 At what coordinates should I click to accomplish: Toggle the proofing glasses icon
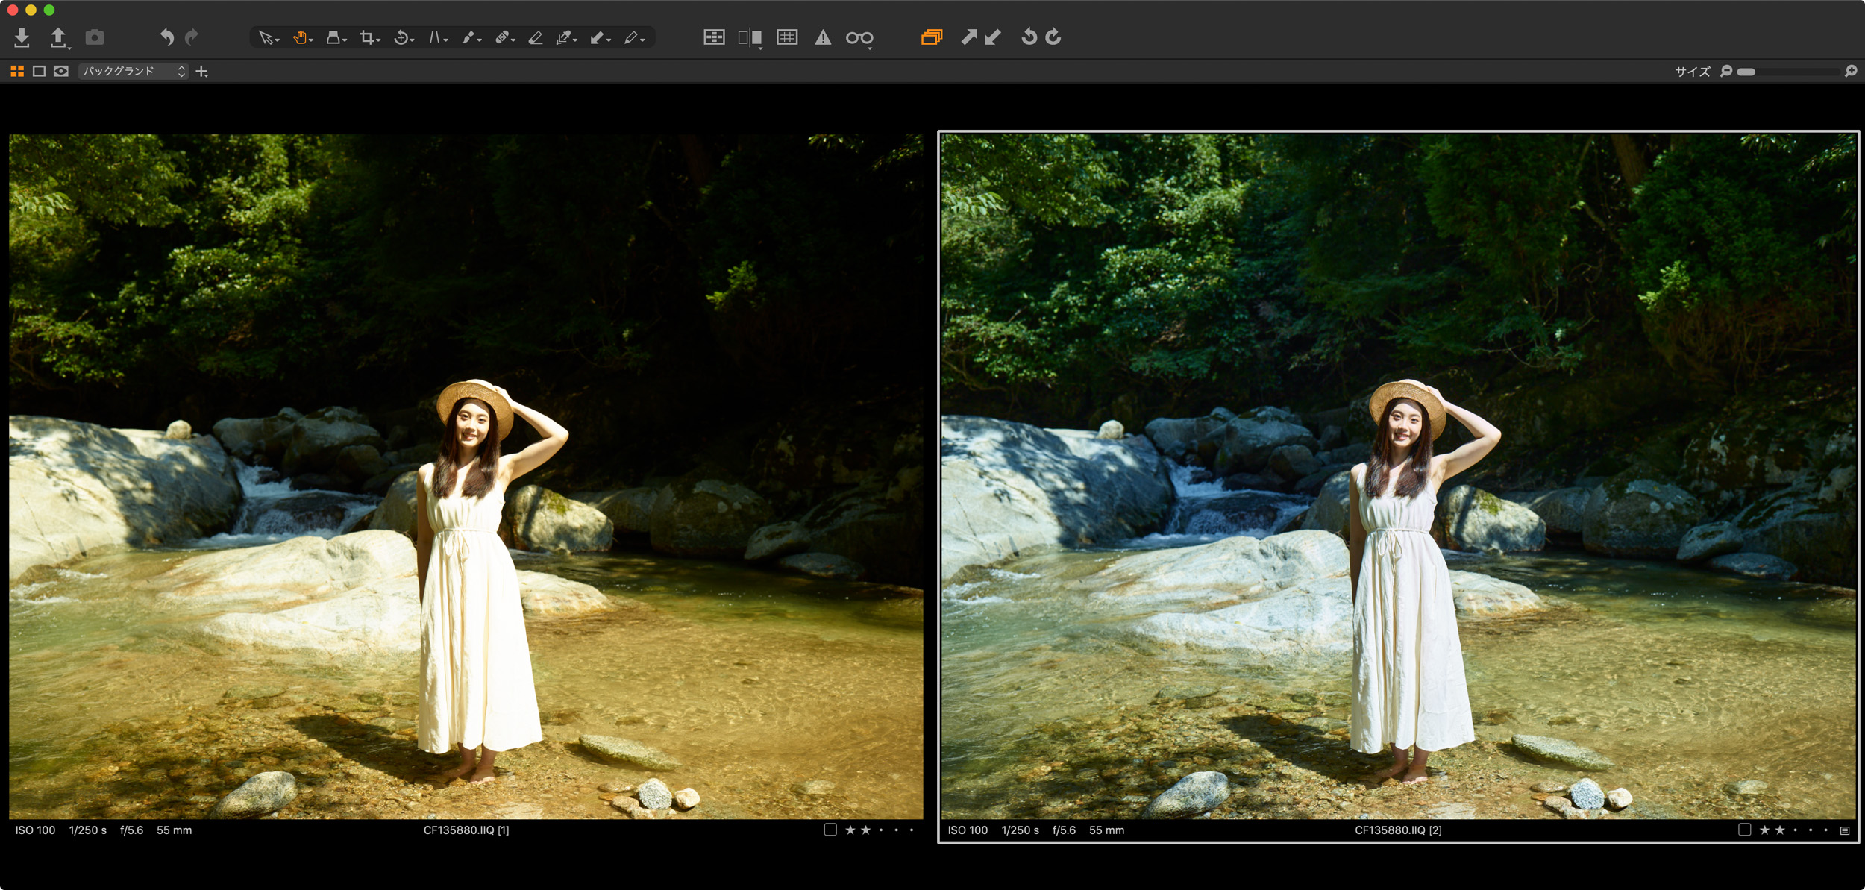pyautogui.click(x=859, y=37)
